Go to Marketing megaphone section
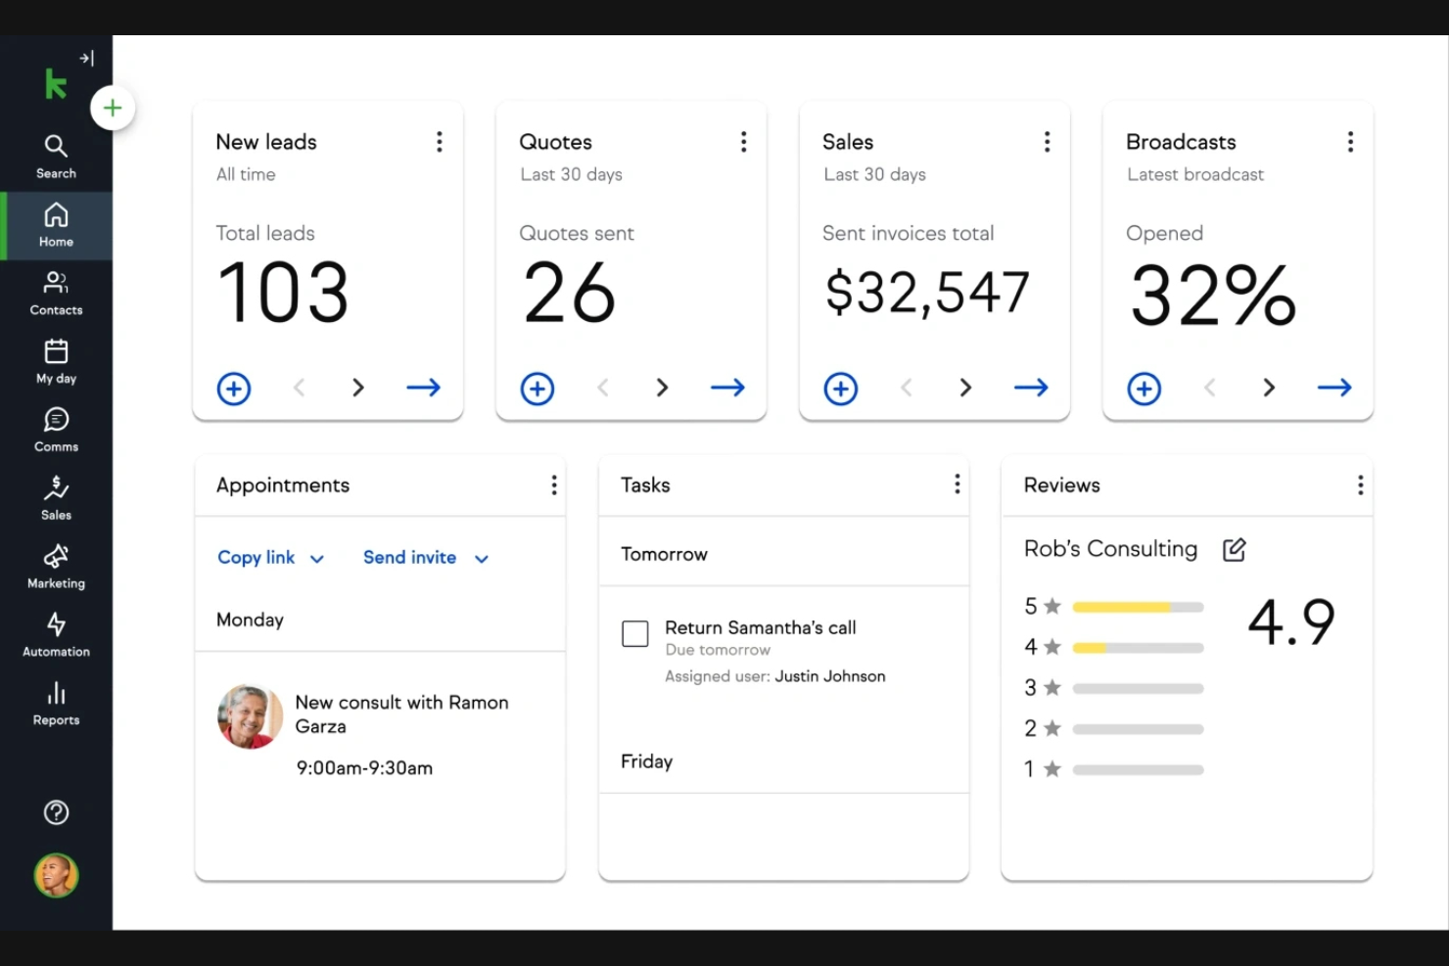The width and height of the screenshot is (1449, 966). (x=56, y=567)
